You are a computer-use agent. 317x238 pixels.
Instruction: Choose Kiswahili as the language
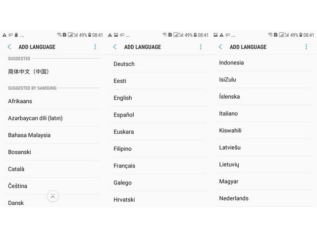(230, 130)
